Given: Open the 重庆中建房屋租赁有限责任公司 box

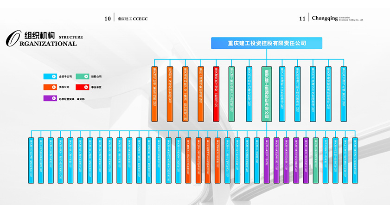Looking at the screenshot, I should pyautogui.click(x=328, y=94).
